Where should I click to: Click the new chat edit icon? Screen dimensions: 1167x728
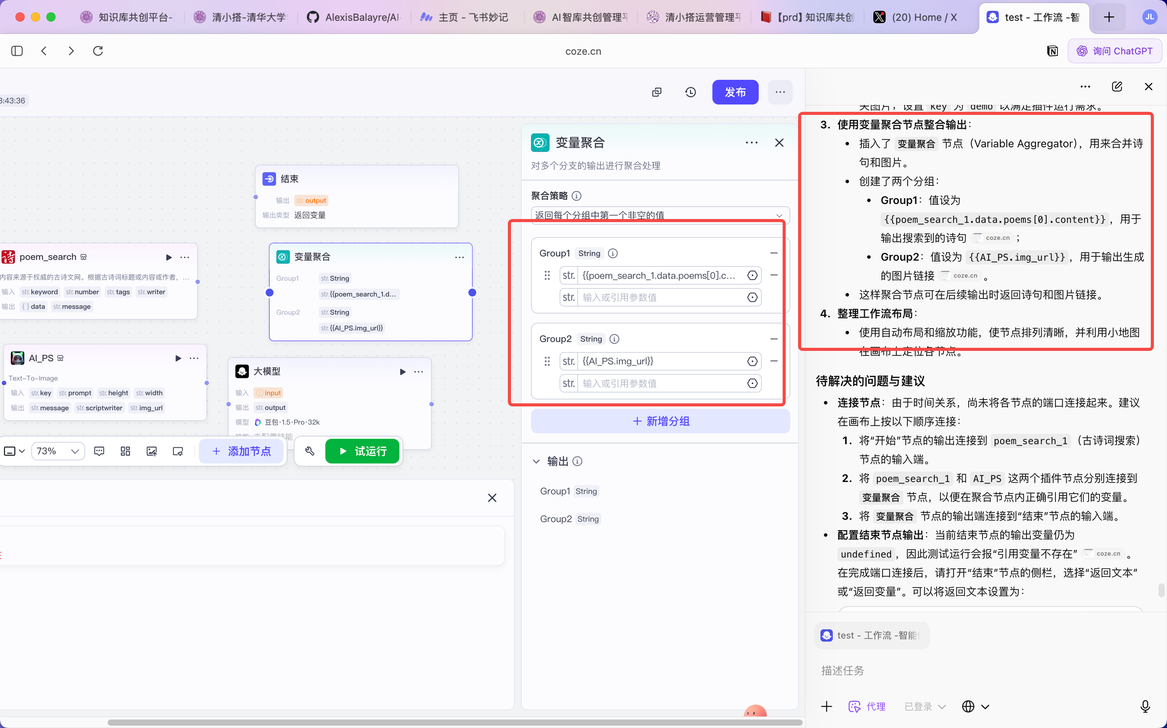(x=1117, y=87)
